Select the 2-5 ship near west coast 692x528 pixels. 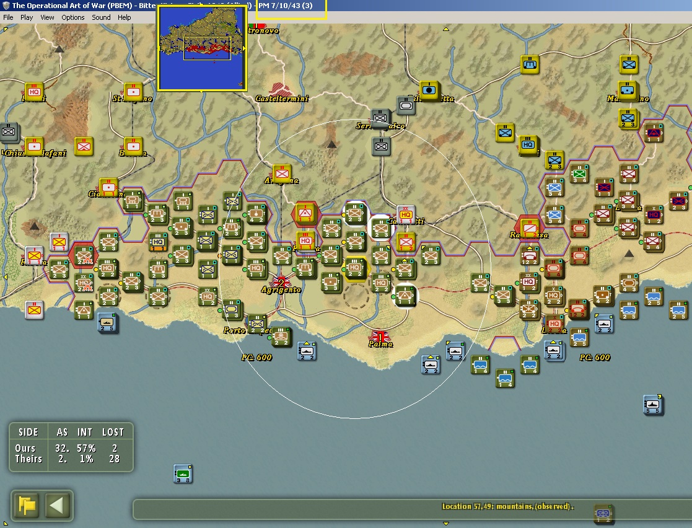coord(107,323)
